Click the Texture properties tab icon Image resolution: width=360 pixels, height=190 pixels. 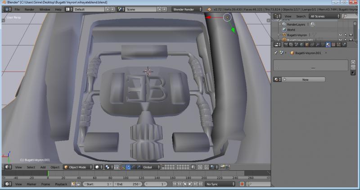(333, 44)
